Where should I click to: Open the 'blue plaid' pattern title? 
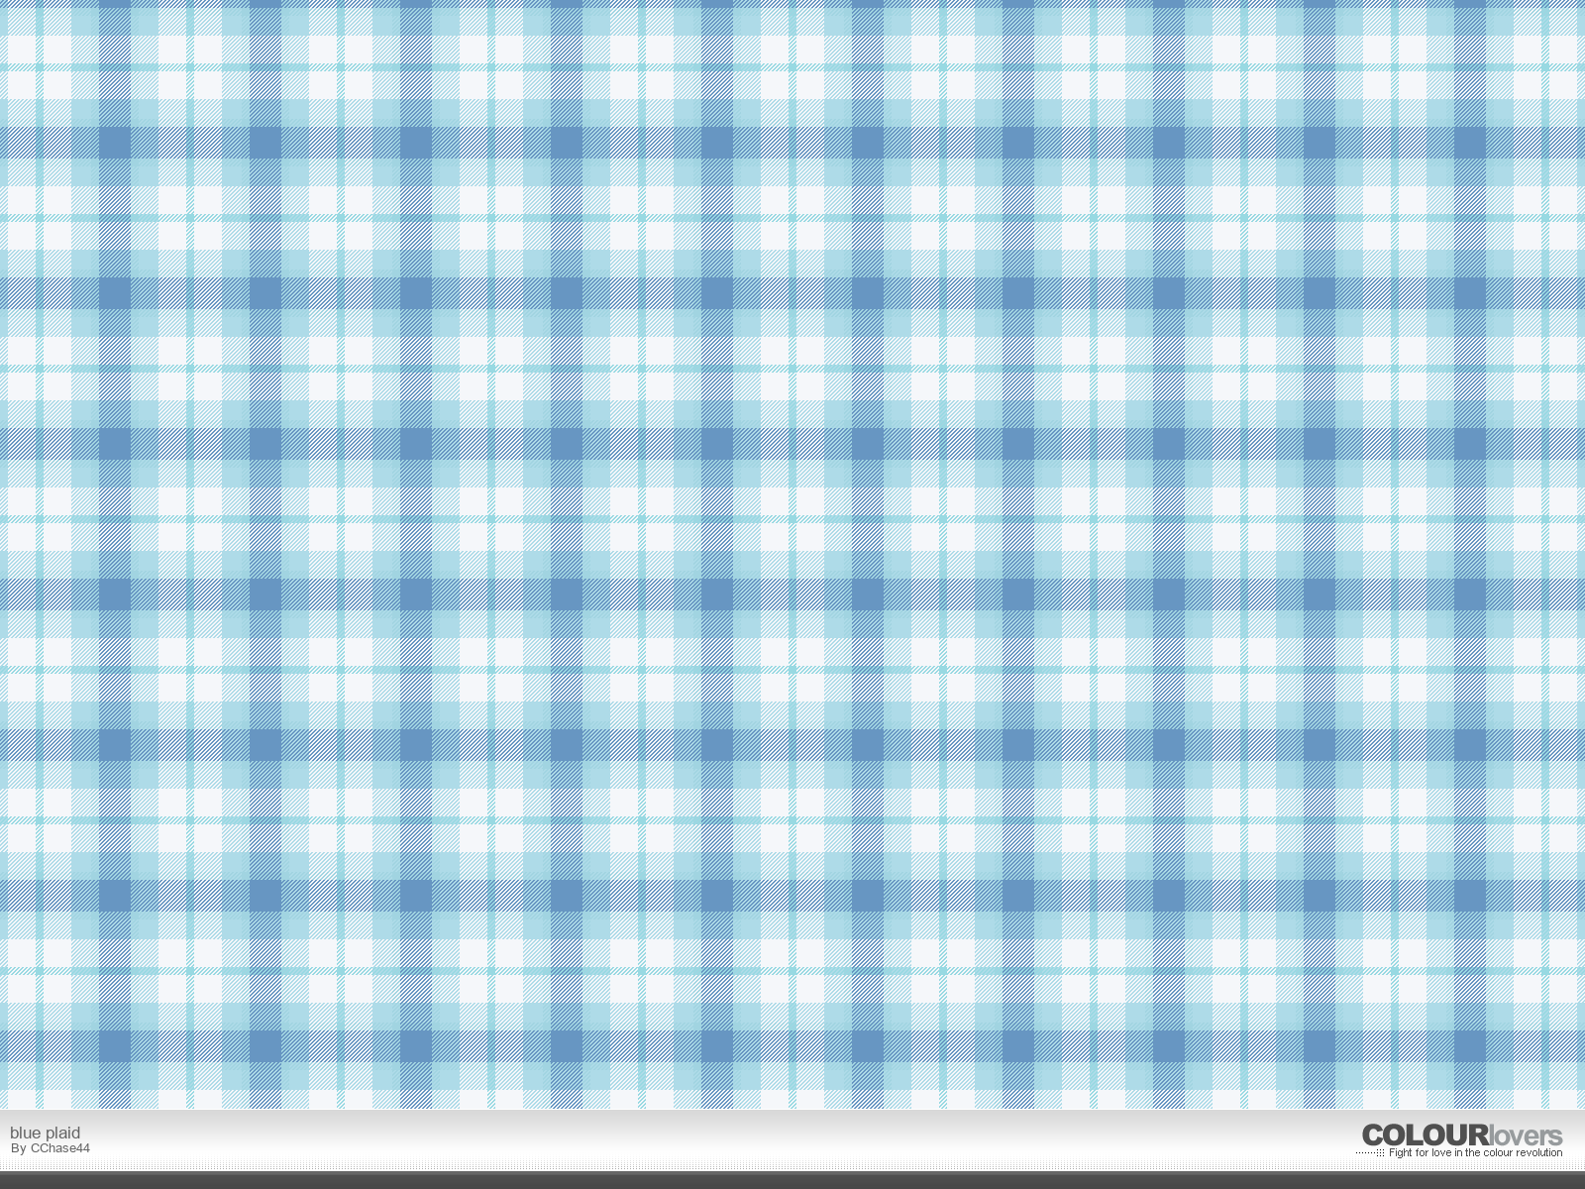(x=46, y=1133)
